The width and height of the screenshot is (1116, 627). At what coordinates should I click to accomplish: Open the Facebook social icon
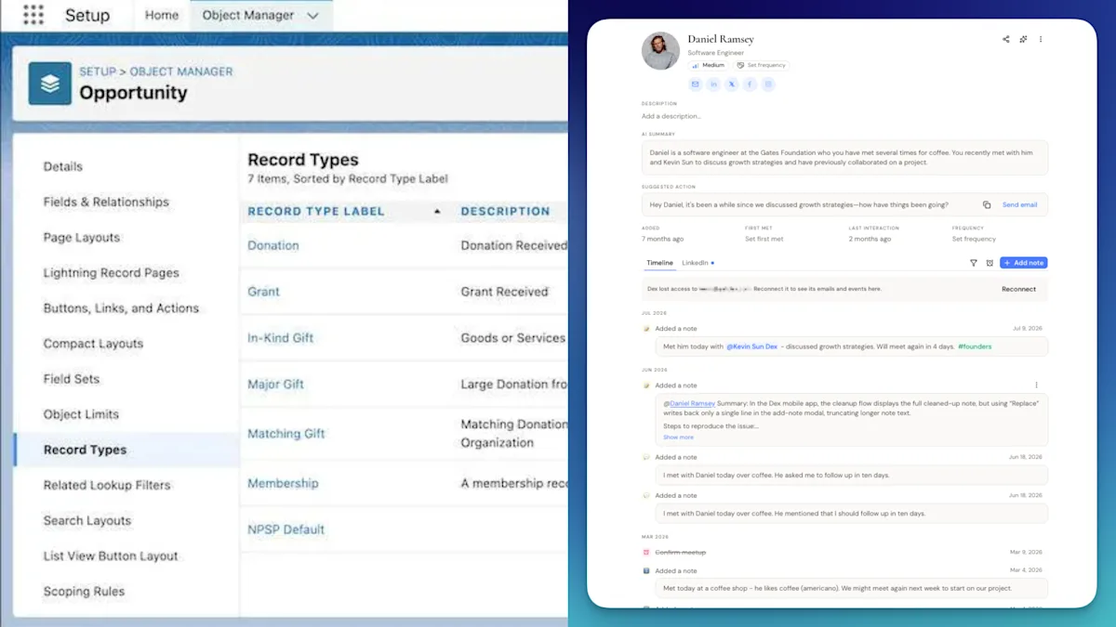click(x=750, y=85)
